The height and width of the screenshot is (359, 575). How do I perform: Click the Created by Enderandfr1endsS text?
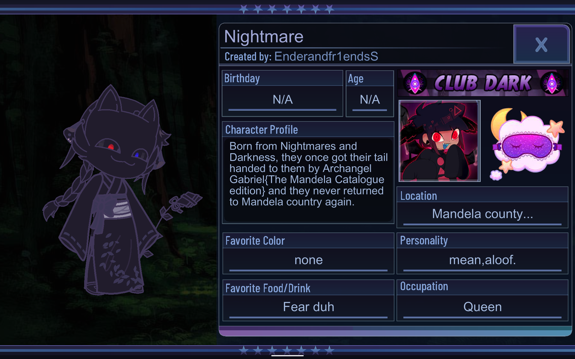coord(301,57)
